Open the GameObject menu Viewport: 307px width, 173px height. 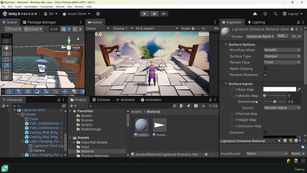click(x=31, y=7)
